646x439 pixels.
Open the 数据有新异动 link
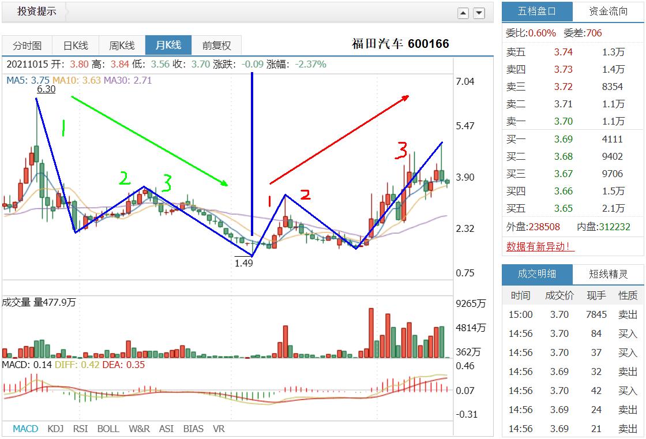point(540,246)
